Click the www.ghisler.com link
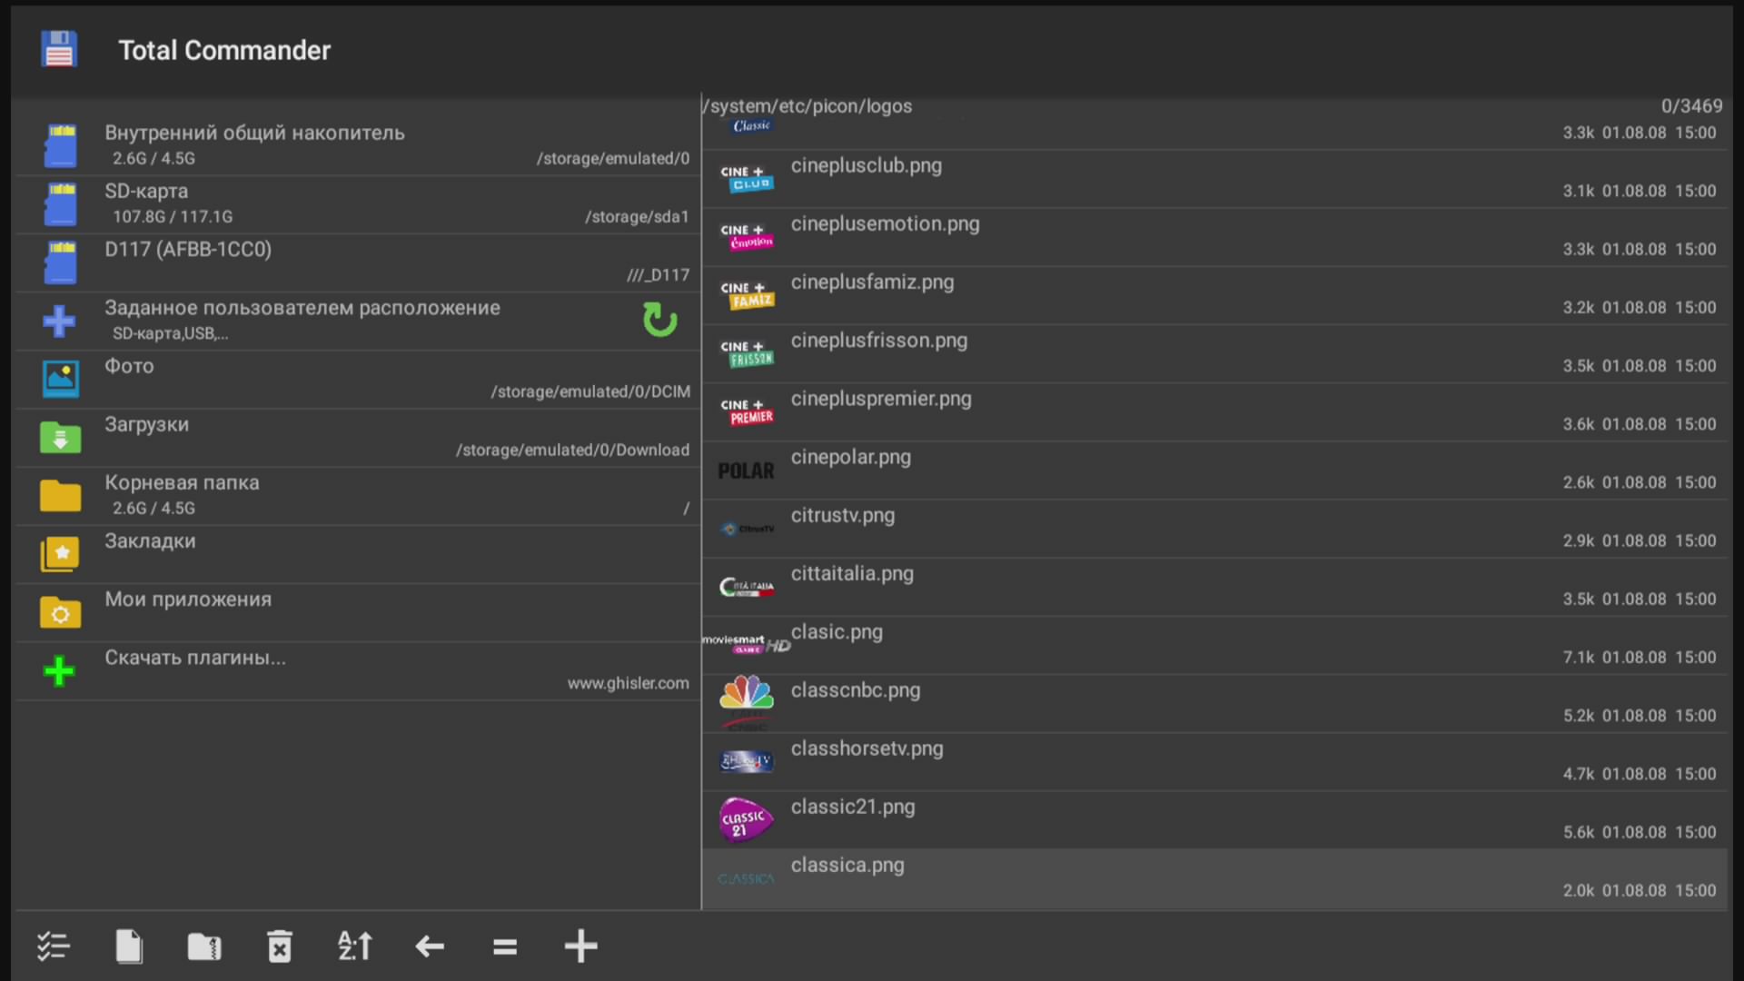 (x=628, y=683)
